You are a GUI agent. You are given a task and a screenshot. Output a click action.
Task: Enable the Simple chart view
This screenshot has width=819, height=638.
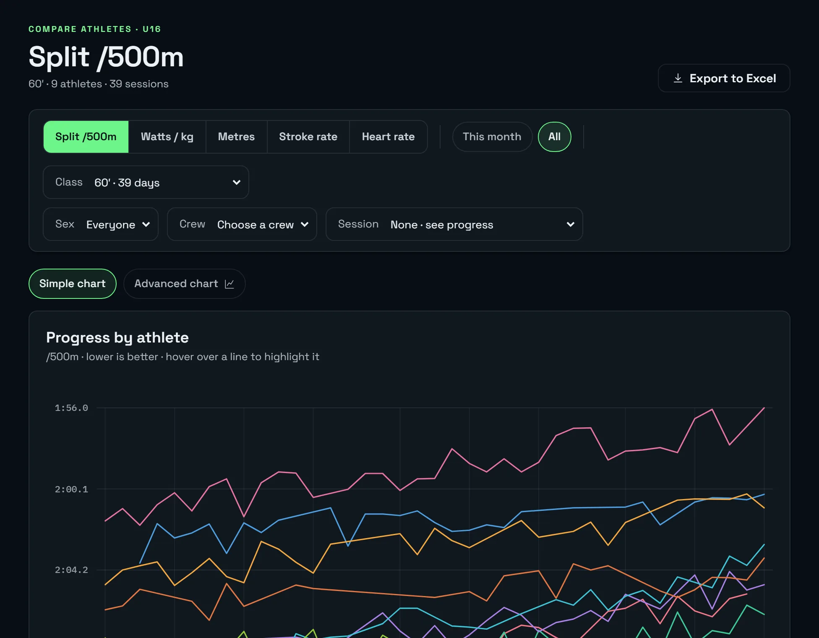(x=73, y=284)
